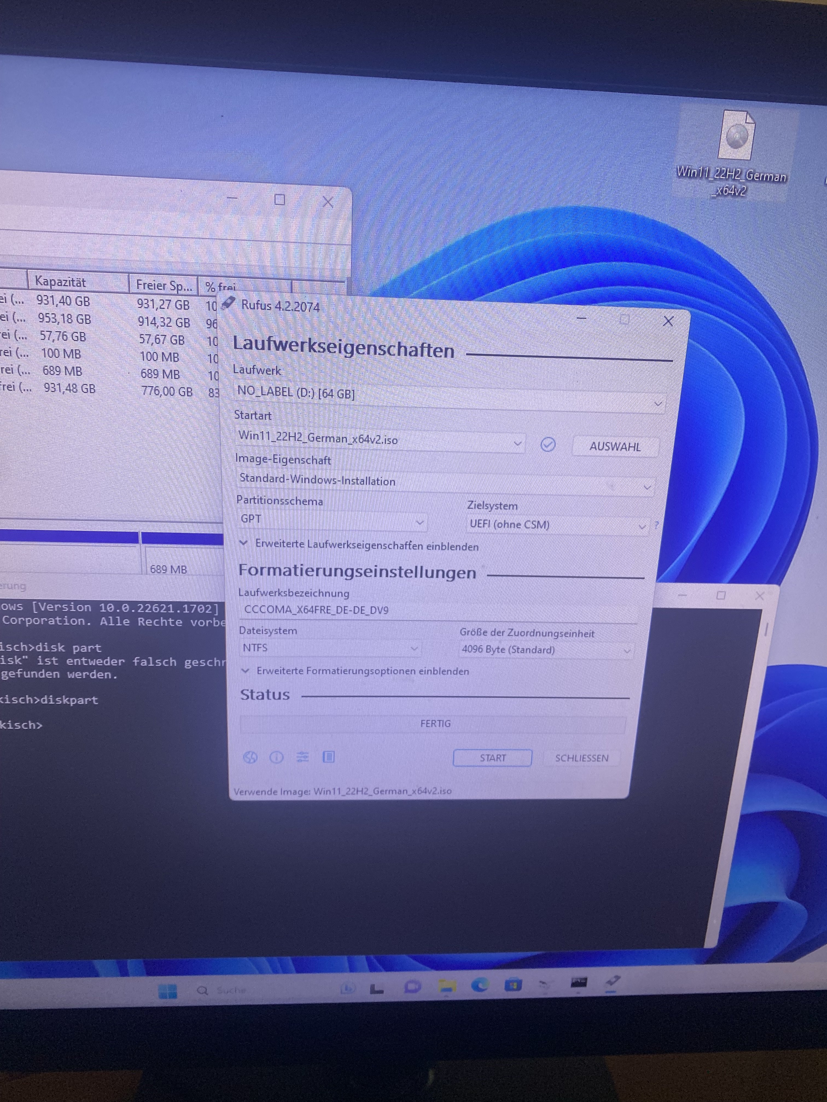
Task: Click the capacity cell 57,76 GB
Action: (63, 336)
